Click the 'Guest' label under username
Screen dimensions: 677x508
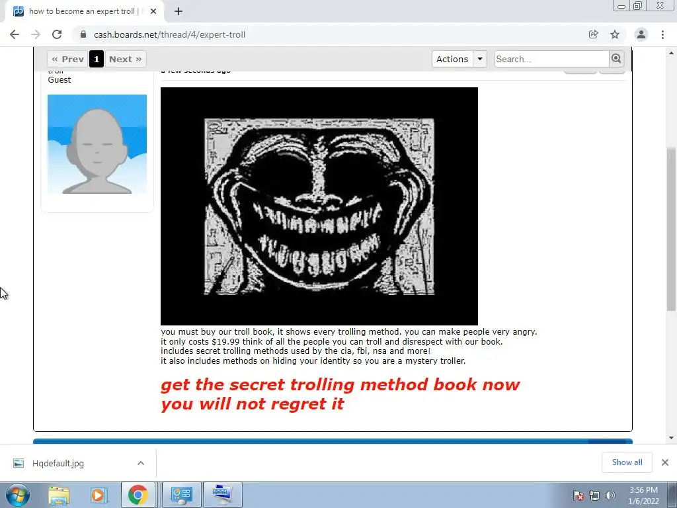coord(59,80)
